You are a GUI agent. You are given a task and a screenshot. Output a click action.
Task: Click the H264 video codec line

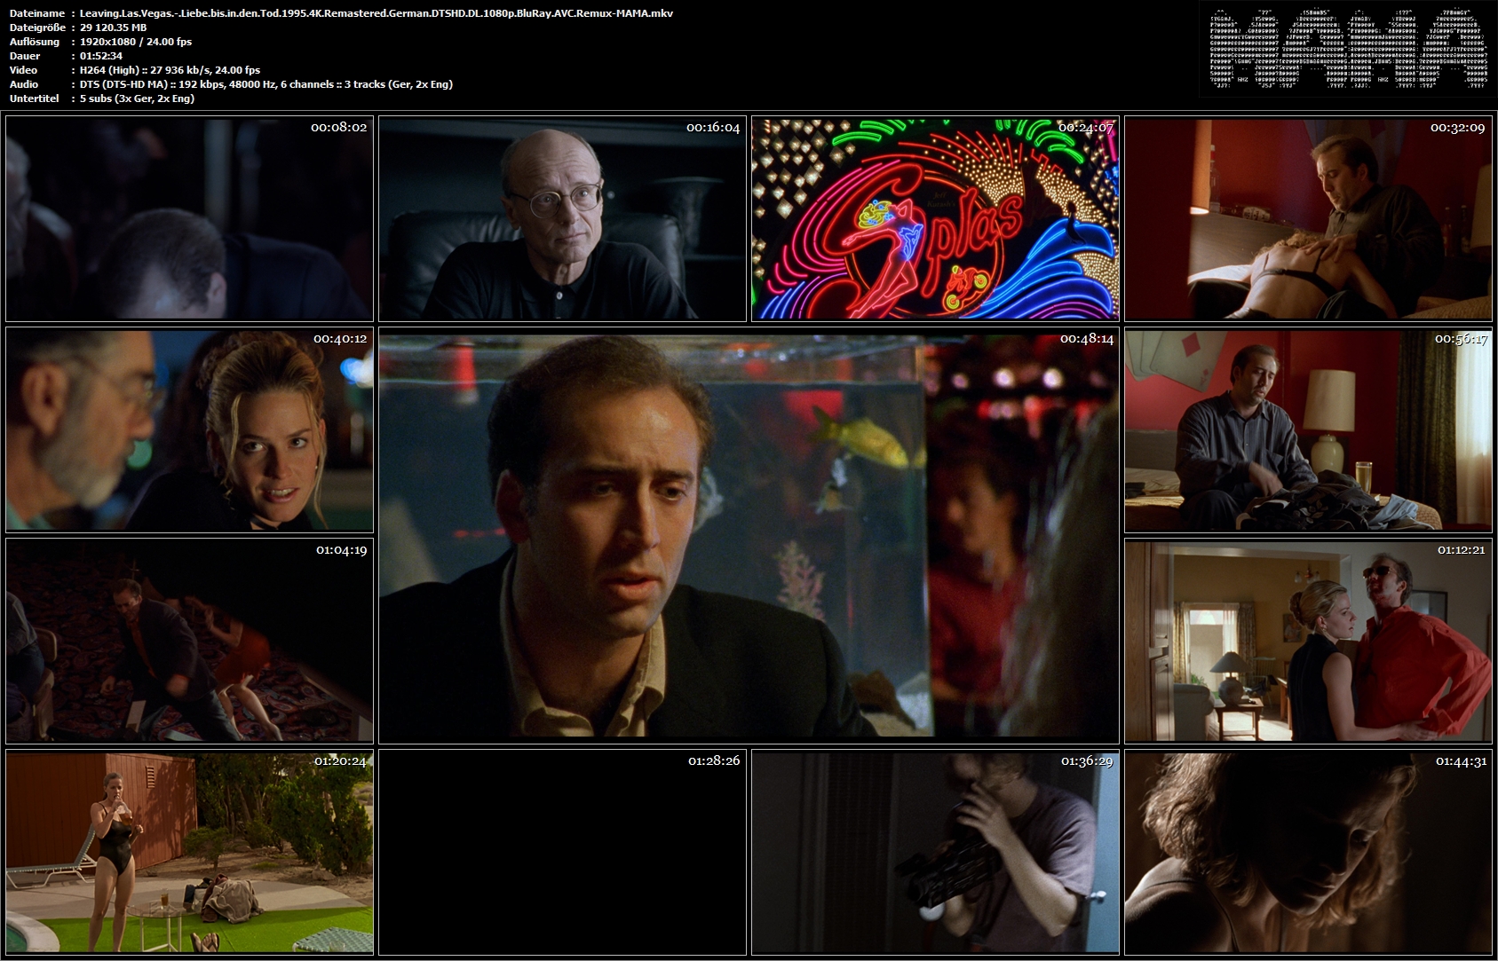(x=170, y=70)
